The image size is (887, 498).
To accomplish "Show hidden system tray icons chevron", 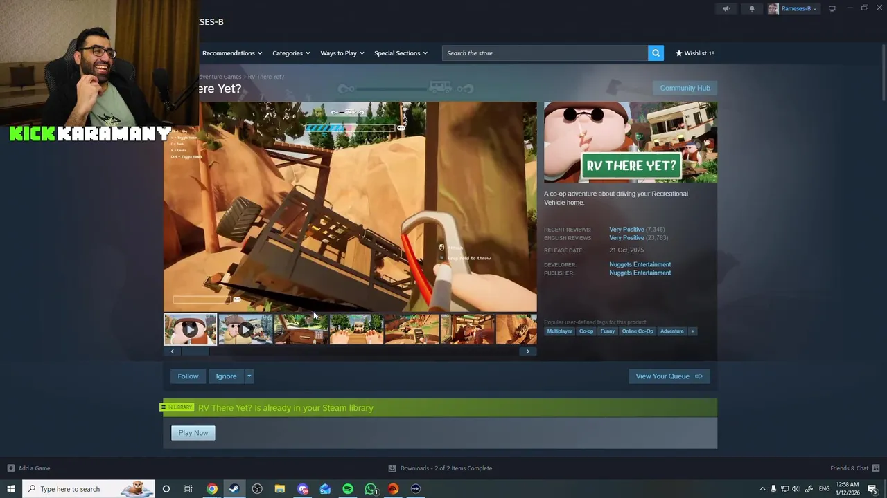I will [762, 489].
